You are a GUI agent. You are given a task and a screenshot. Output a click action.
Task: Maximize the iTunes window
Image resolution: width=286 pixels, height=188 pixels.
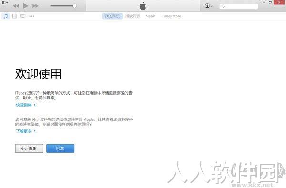click(270, 2)
